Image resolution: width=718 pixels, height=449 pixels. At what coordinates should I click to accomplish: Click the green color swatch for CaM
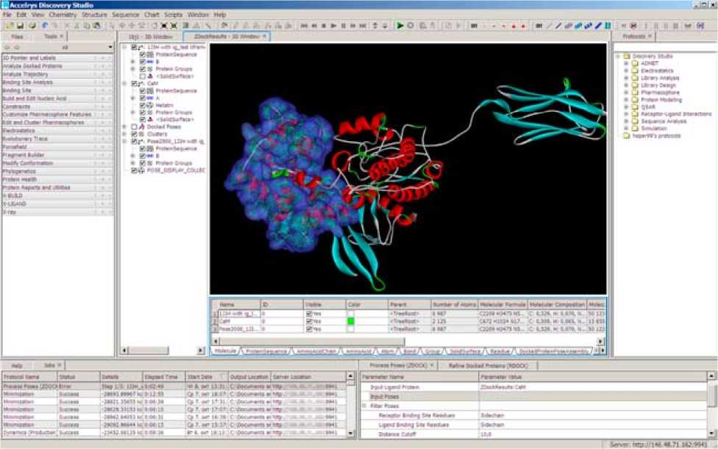pyautogui.click(x=352, y=321)
